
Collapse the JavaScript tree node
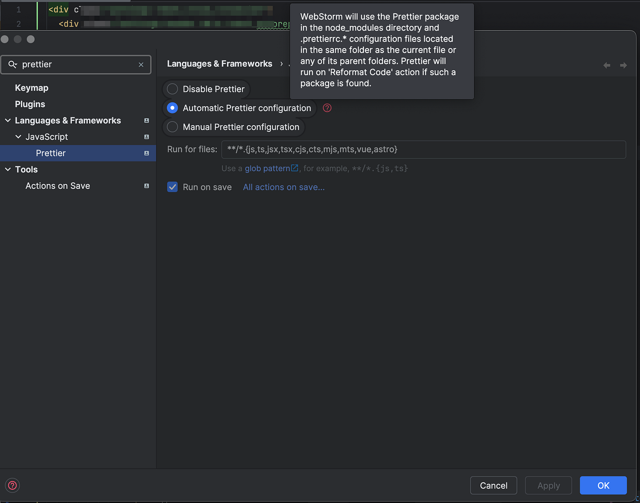(x=18, y=136)
